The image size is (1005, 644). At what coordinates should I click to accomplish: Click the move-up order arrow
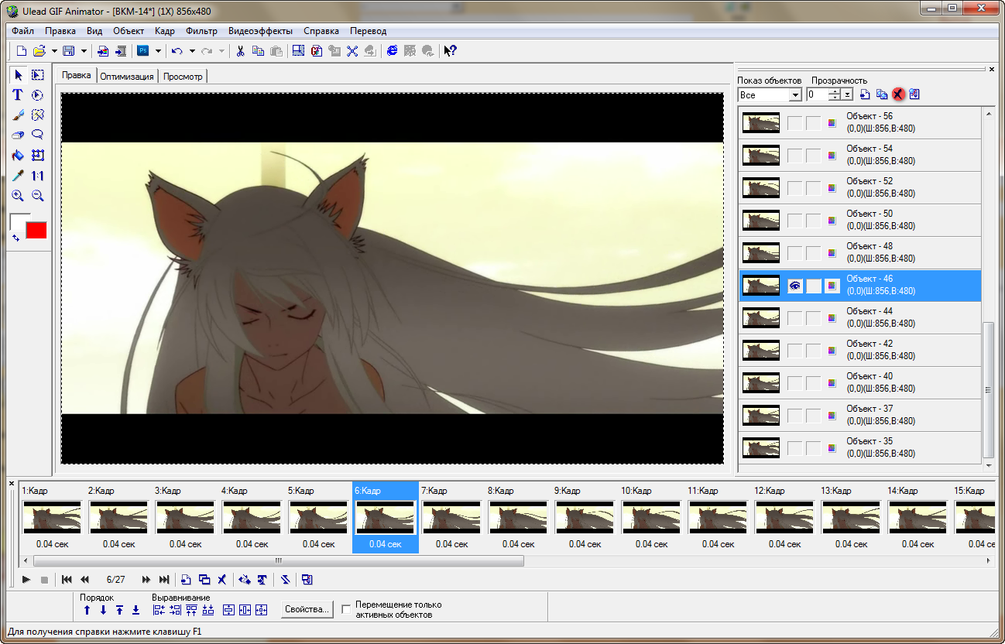coord(87,610)
